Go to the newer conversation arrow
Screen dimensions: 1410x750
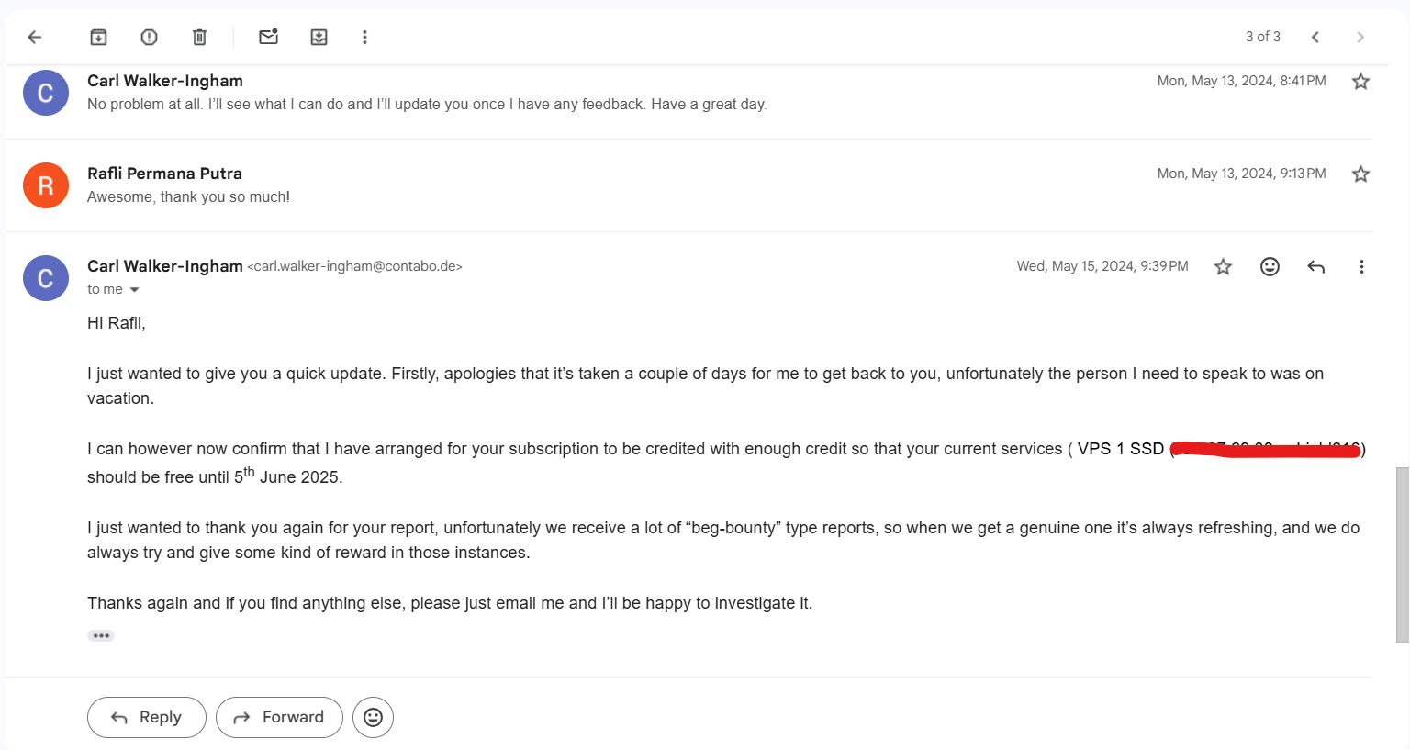coord(1315,37)
